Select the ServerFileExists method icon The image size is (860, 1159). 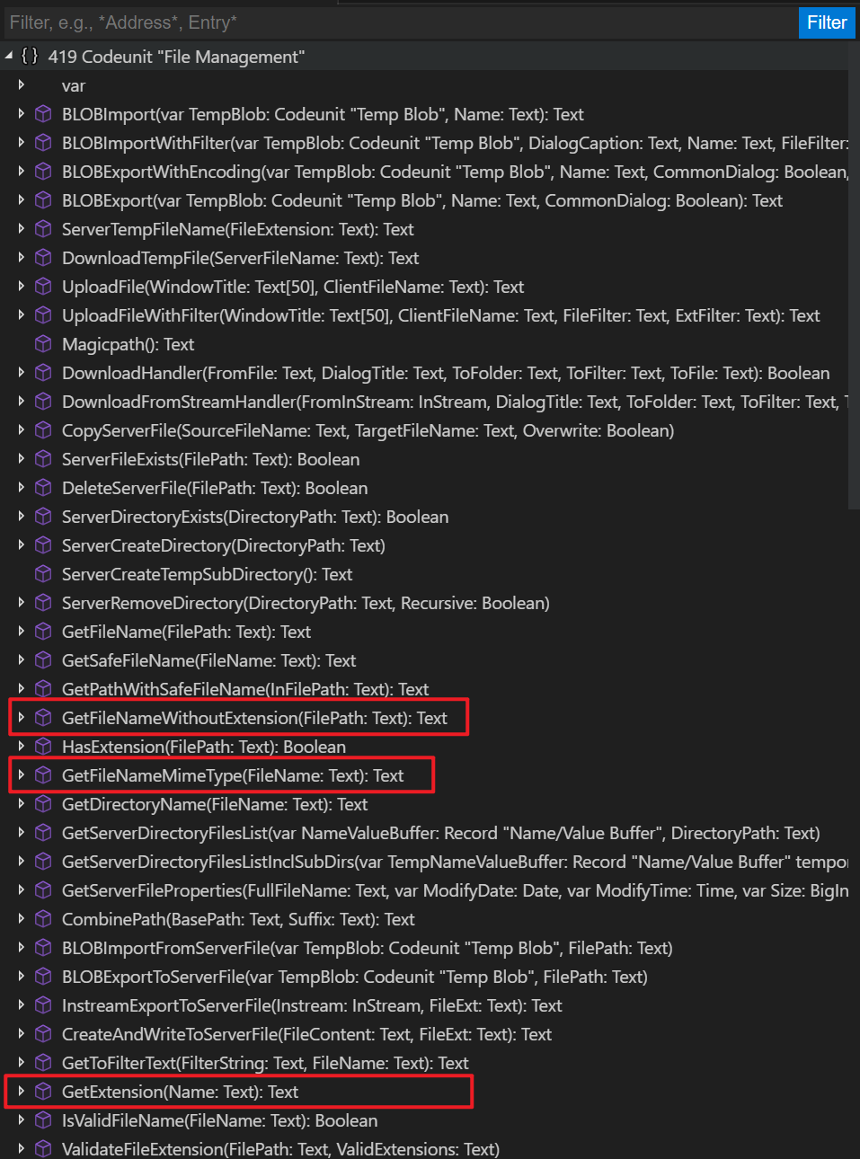43,459
